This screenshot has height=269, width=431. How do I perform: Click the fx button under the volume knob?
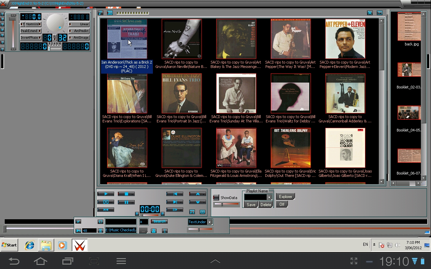(55, 38)
